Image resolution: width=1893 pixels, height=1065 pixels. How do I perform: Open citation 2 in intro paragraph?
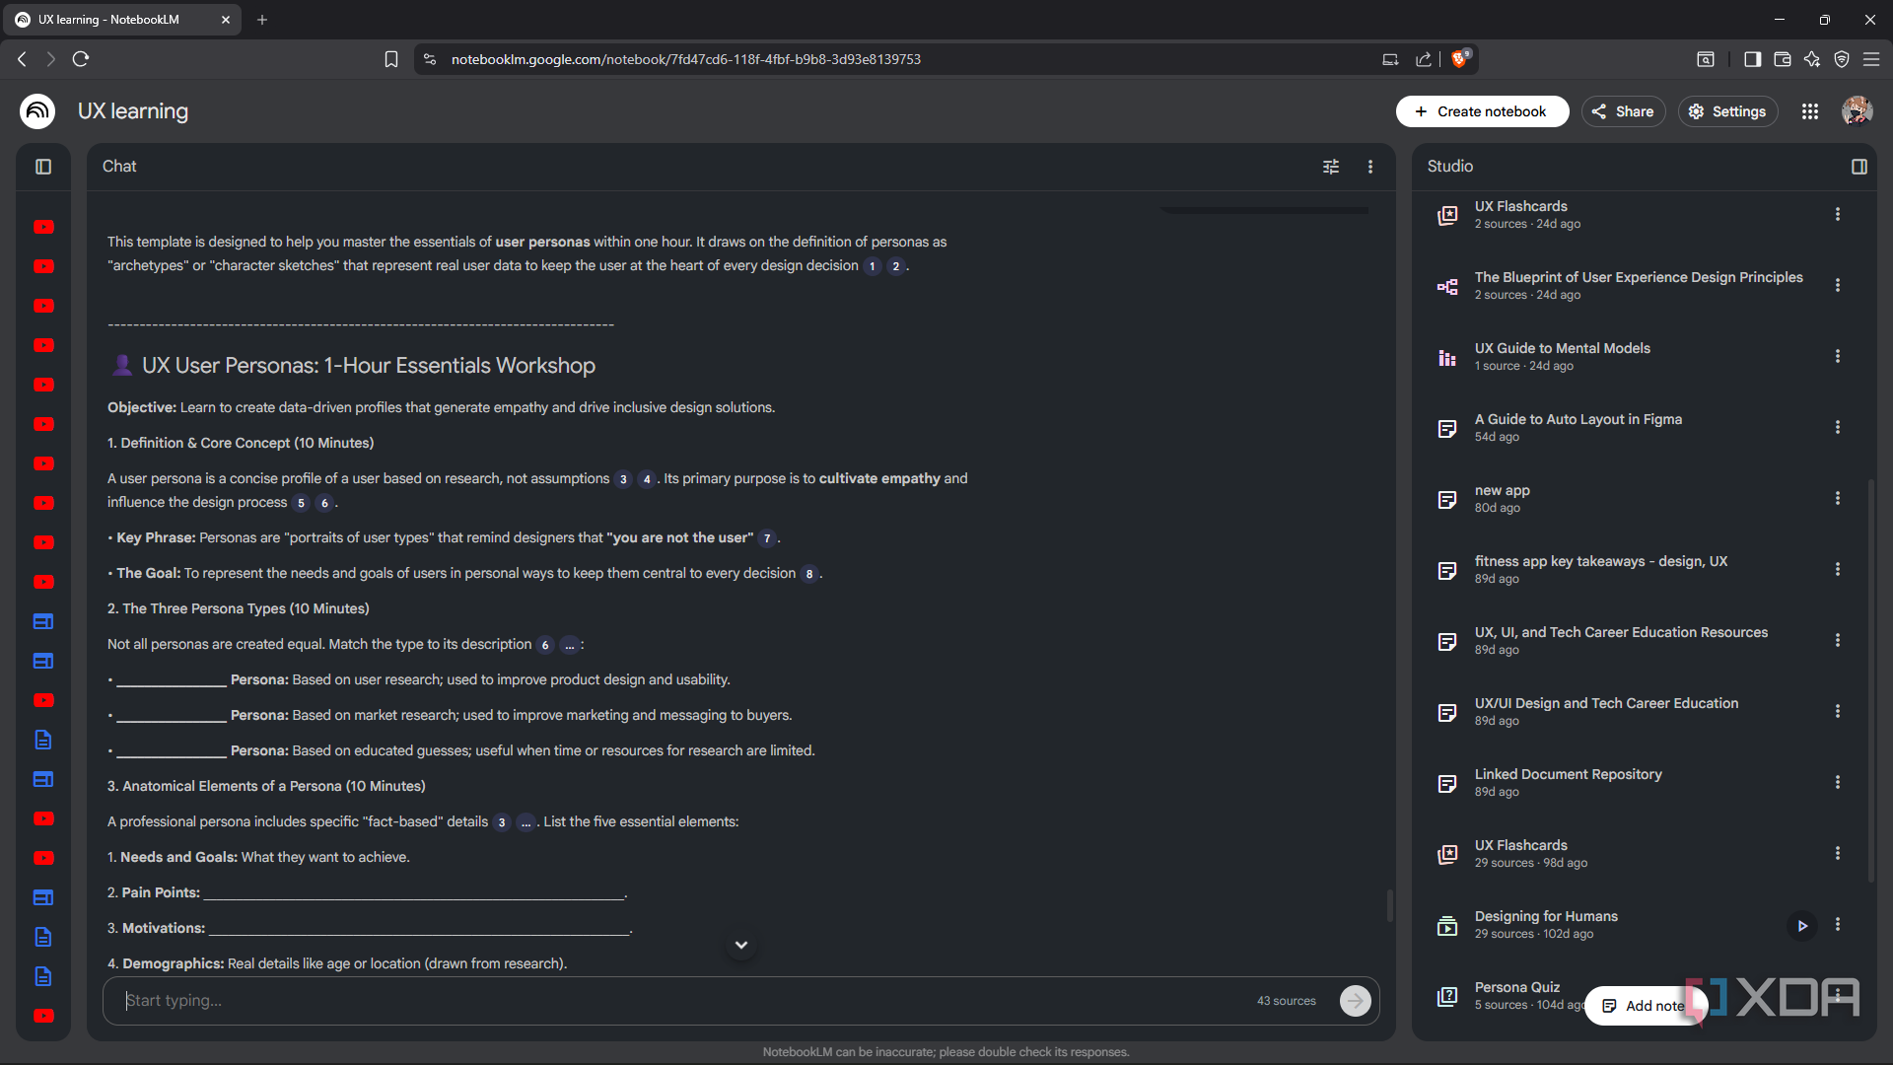pyautogui.click(x=896, y=266)
